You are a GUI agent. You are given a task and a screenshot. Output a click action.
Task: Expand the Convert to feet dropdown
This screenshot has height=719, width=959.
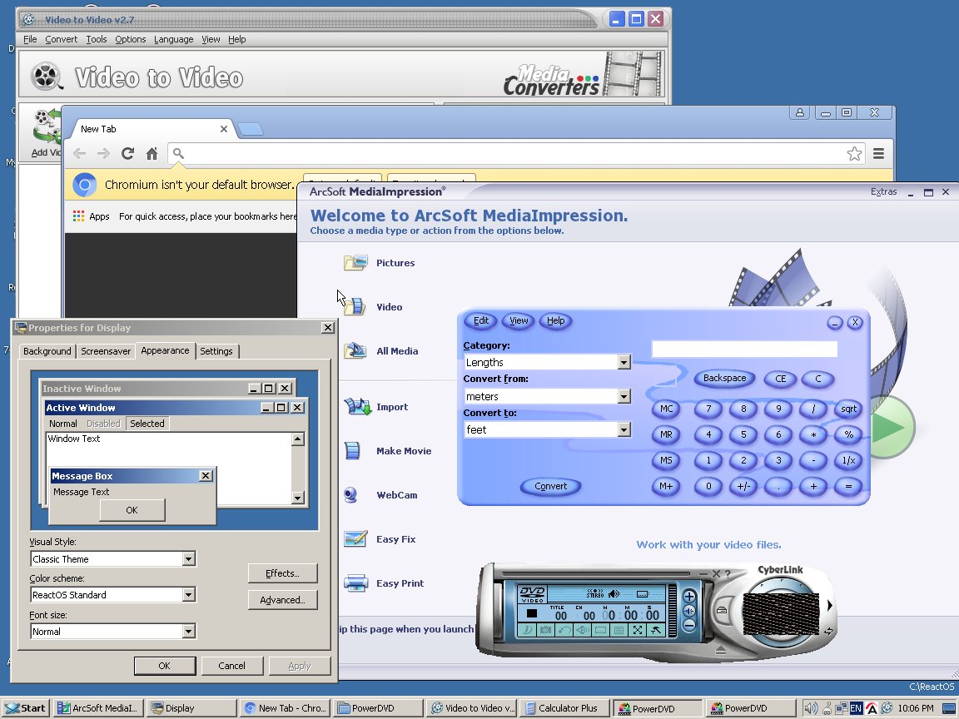(x=624, y=429)
